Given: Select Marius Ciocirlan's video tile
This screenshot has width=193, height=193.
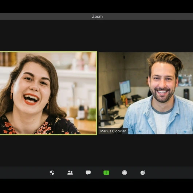Looking at the screenshot, I should click(x=146, y=93).
